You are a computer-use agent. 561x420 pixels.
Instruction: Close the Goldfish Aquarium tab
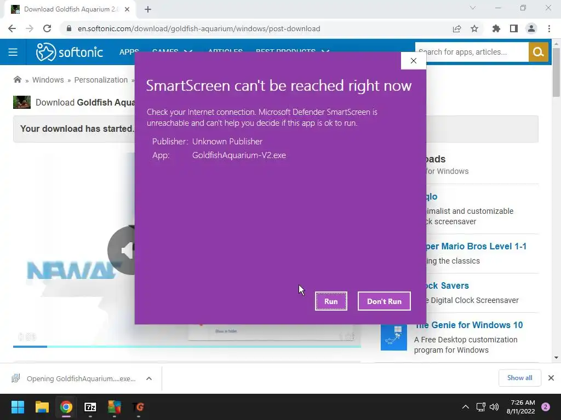(127, 9)
